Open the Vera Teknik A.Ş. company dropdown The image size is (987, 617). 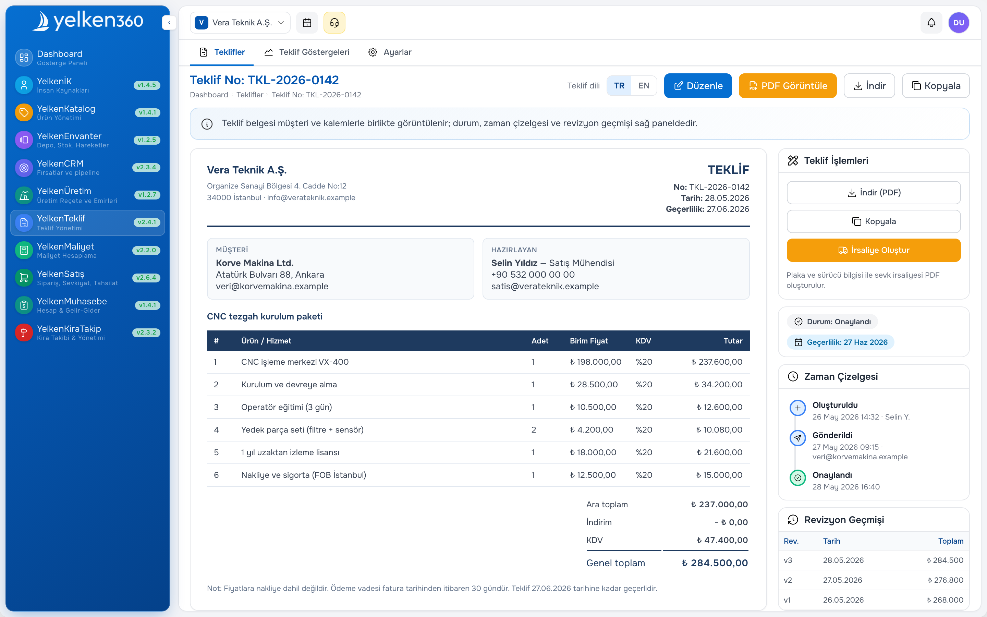[x=240, y=22]
